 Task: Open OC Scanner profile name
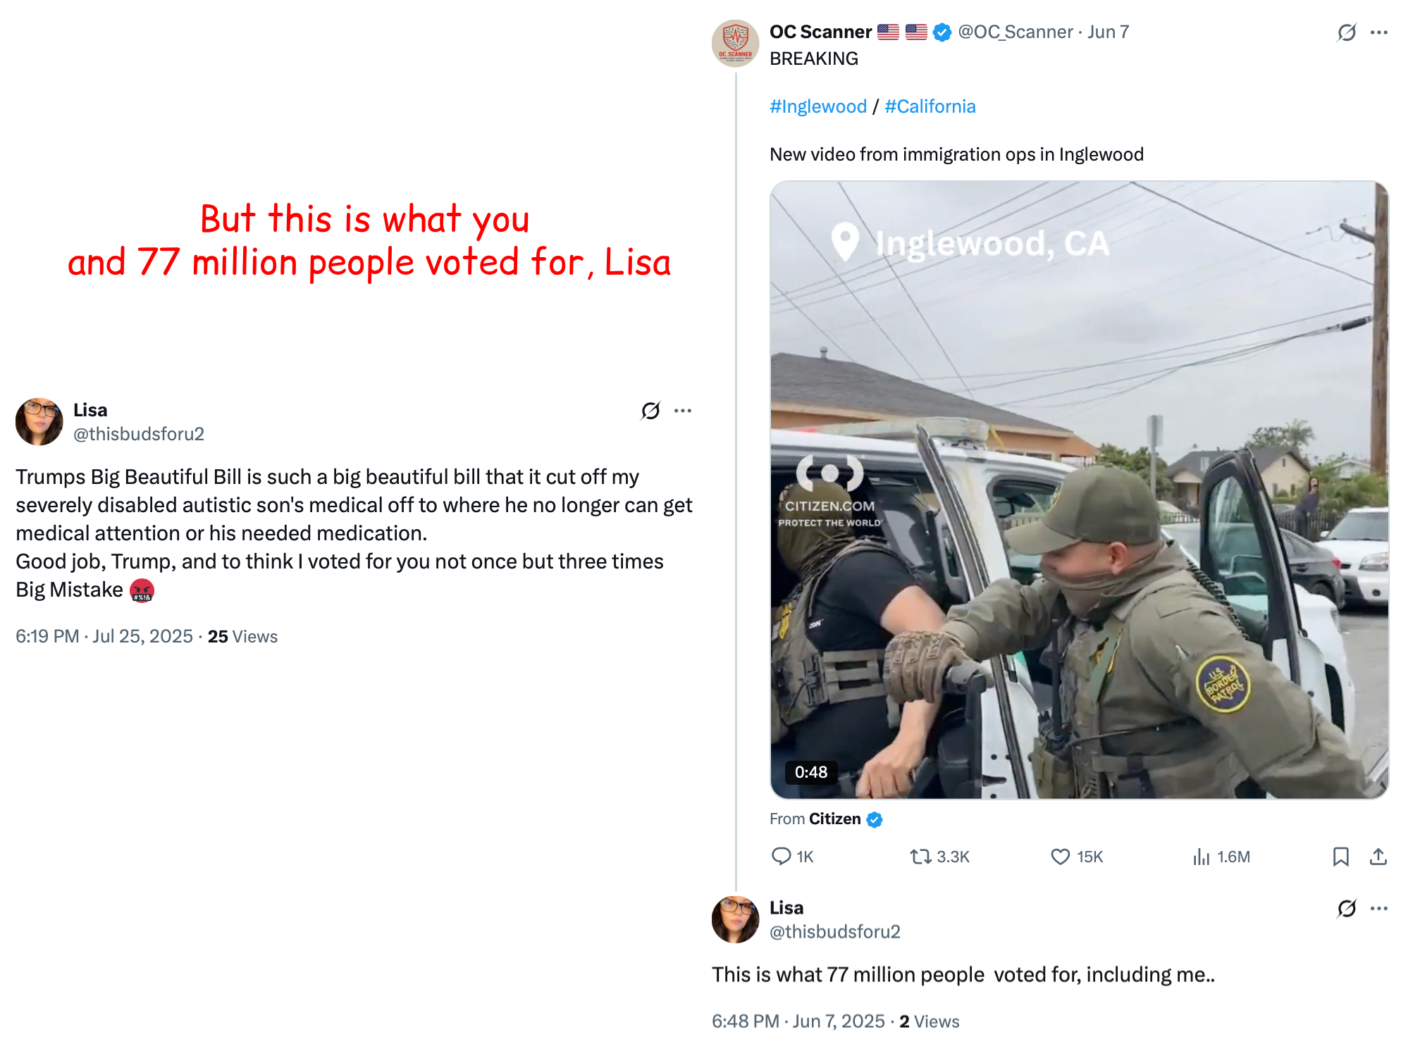pos(820,32)
